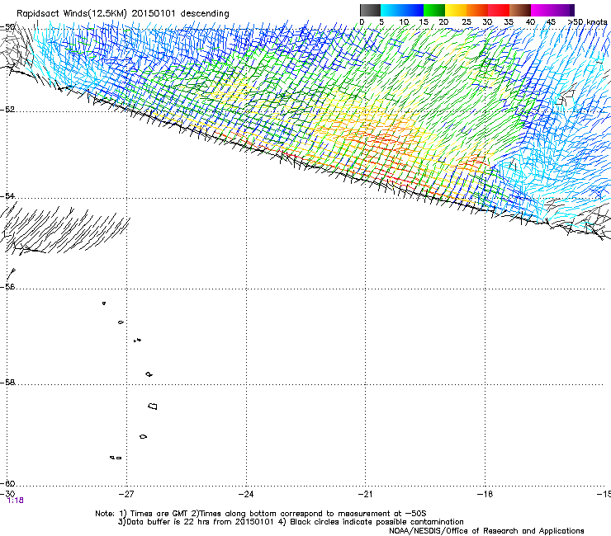
Task: Click the purple '1:18' time label
Action: pyautogui.click(x=16, y=501)
